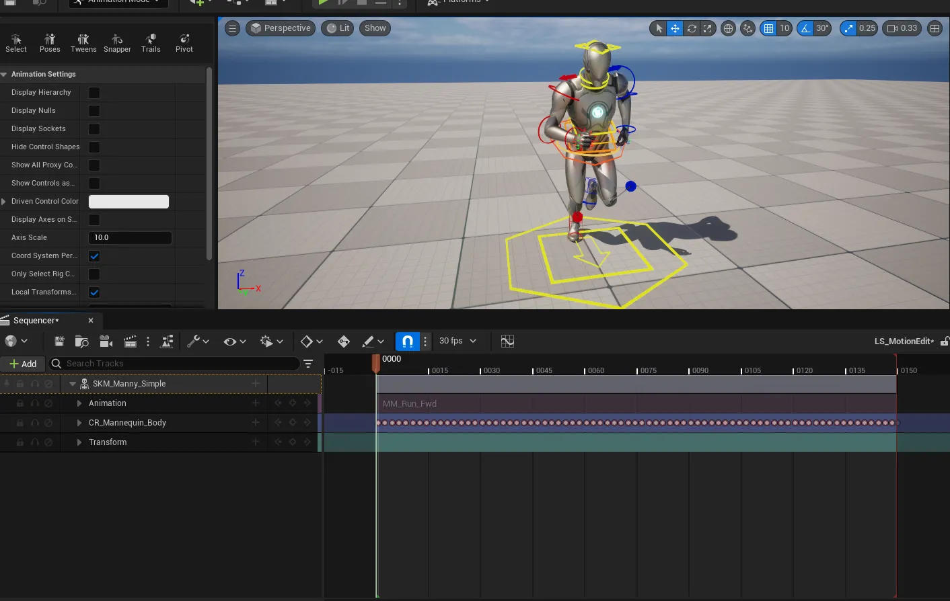Open the view options eye dropdown
The height and width of the screenshot is (601, 950).
[235, 342]
